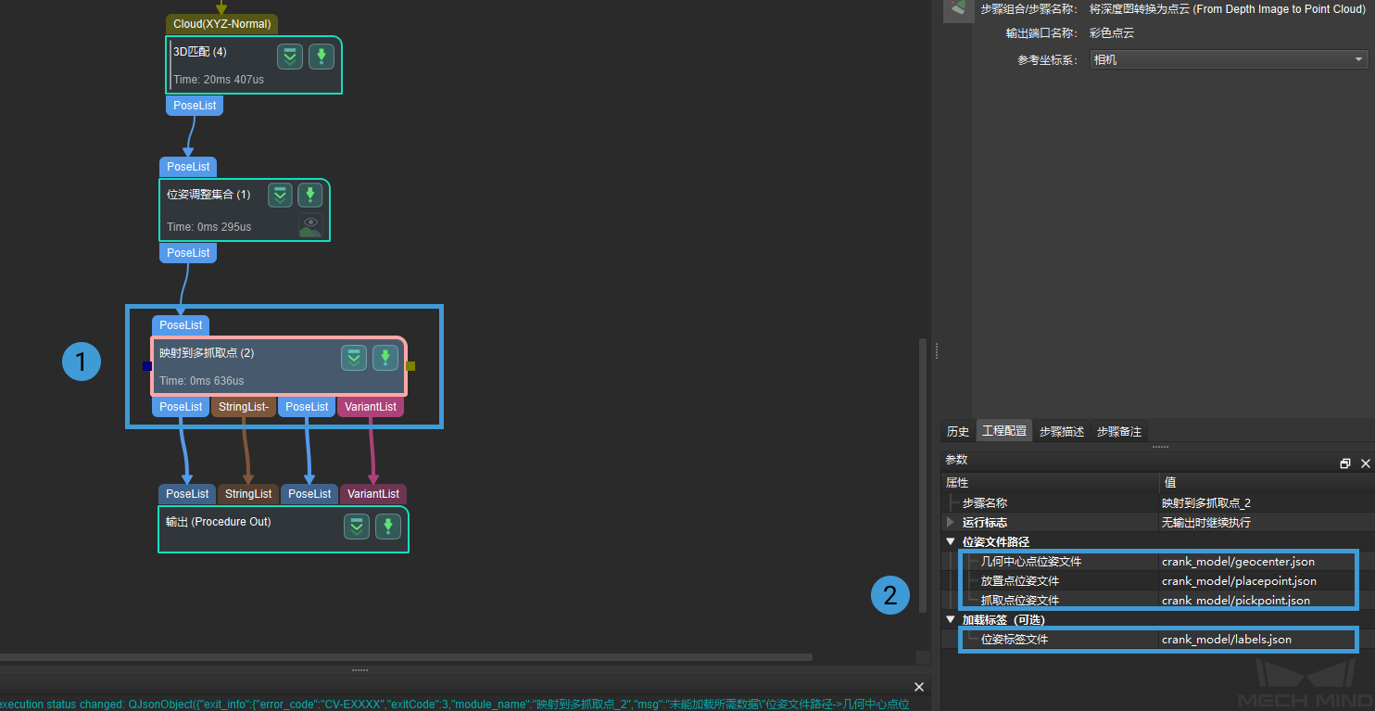Click the double-chevron icon on 输出 (Procedure Out) step
Screen dimensions: 1375x711
357,527
